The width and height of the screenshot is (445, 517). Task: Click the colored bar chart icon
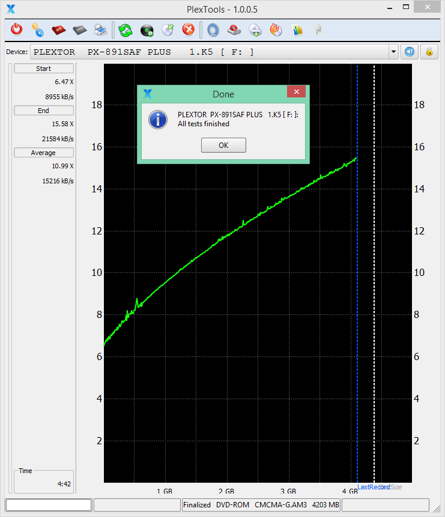pos(297,30)
